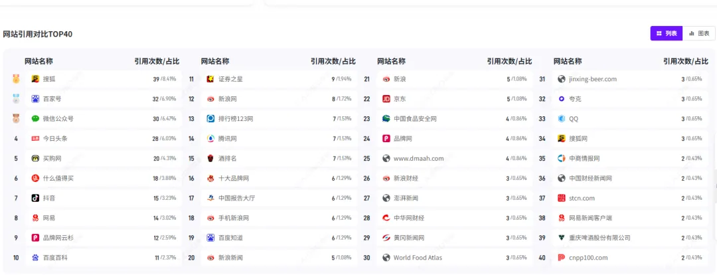Click the 28 /6.03% citation value

(165, 139)
